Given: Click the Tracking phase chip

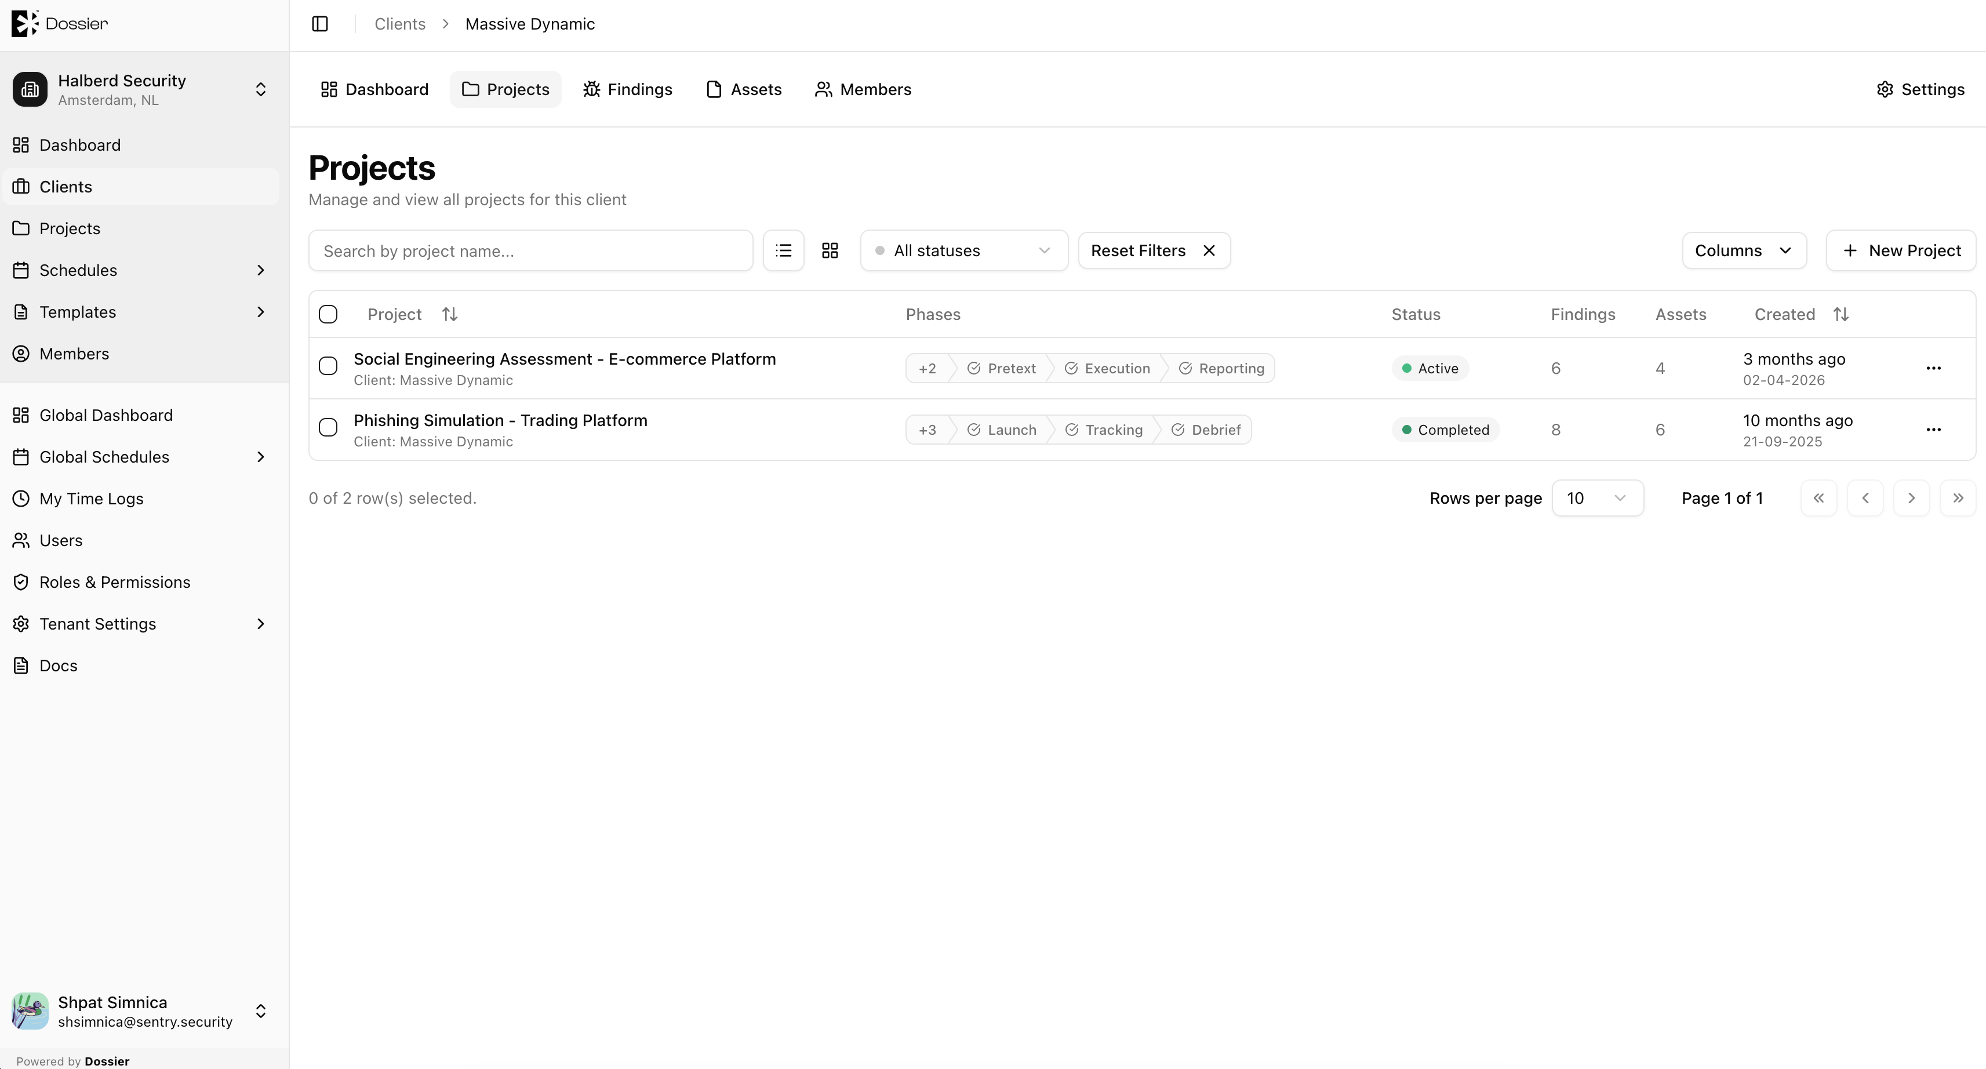Looking at the screenshot, I should 1103,430.
